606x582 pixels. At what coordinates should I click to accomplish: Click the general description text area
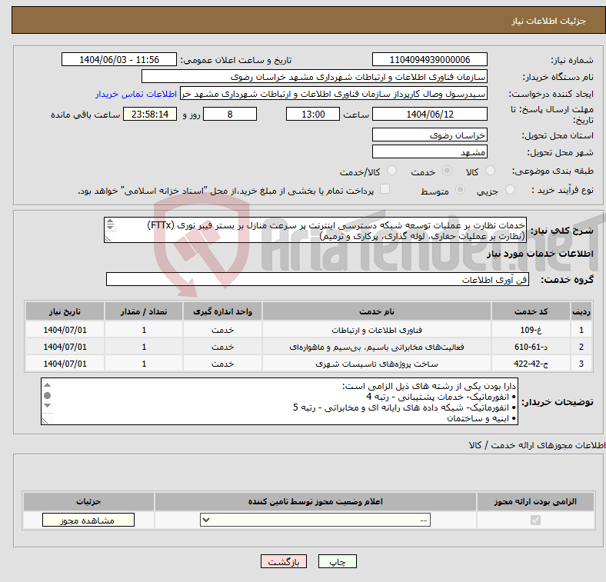pos(315,231)
